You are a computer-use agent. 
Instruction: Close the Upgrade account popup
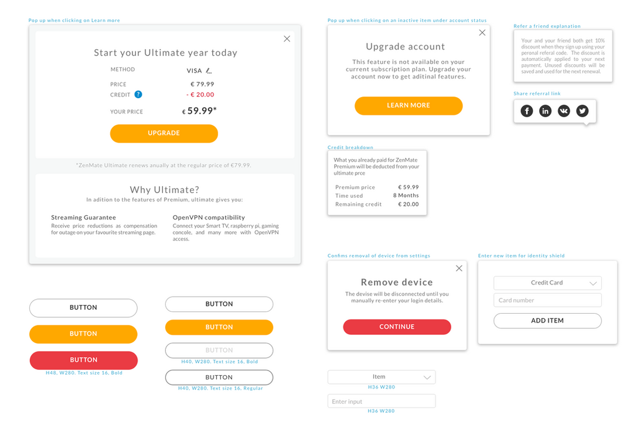click(482, 33)
